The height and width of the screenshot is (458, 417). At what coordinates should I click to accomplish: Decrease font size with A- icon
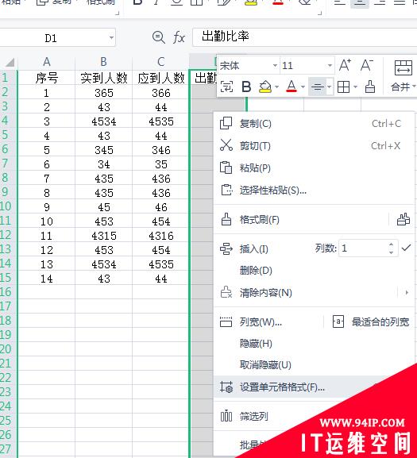tap(367, 65)
